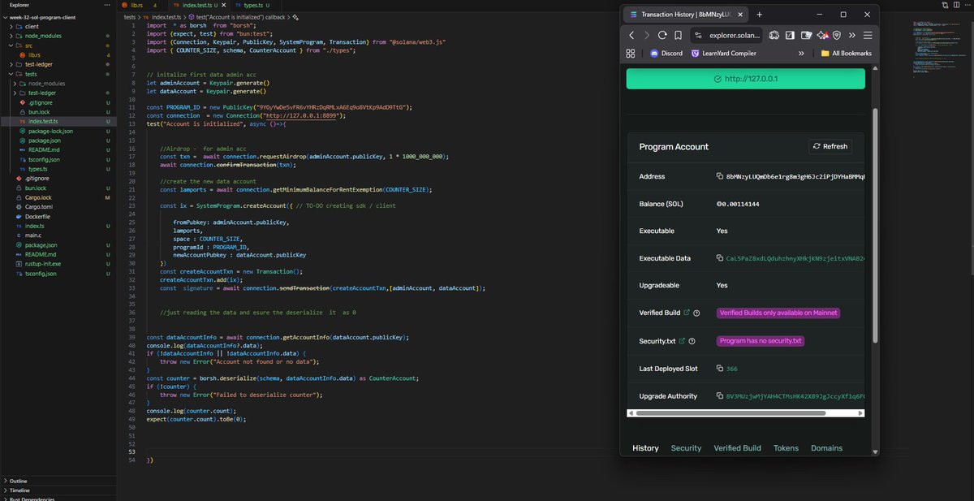Click the green http://127.0.0.1 cluster button
Screen dimensions: 974x501
(x=745, y=79)
